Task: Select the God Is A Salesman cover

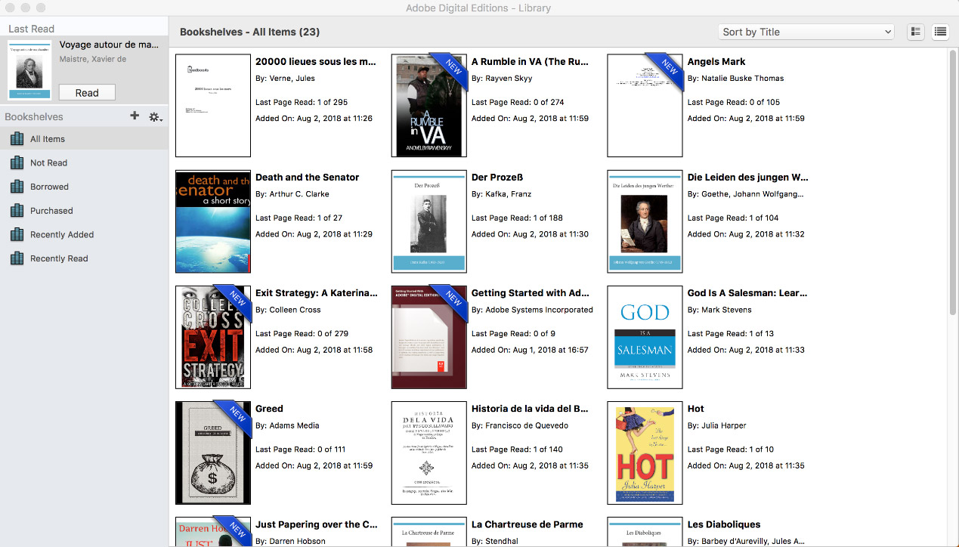Action: [645, 337]
